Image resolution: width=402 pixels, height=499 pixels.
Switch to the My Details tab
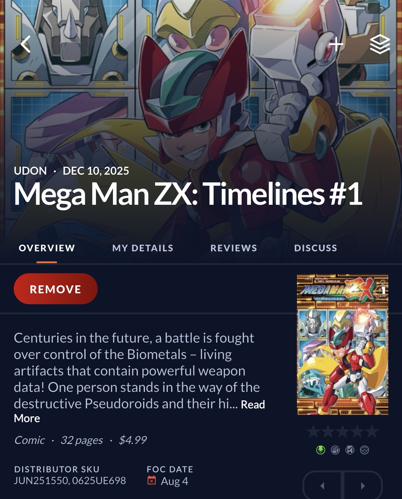(143, 248)
